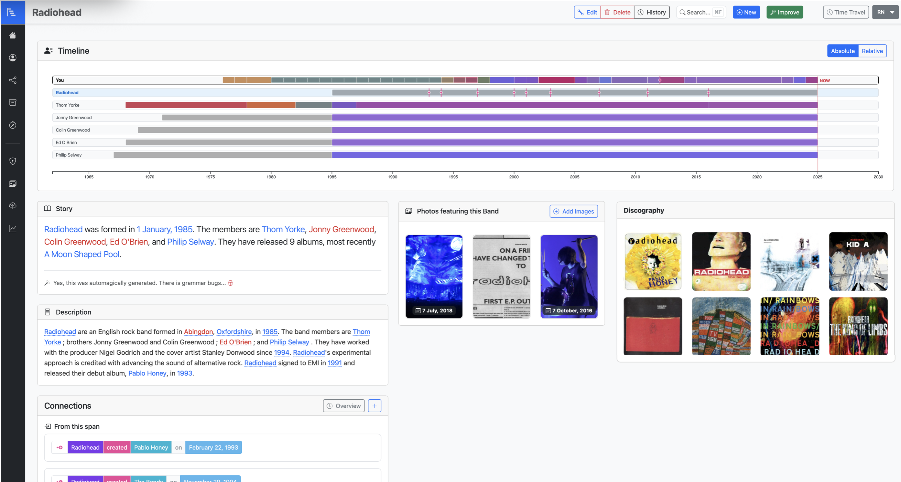Open the RN user dropdown menu
Image resolution: width=901 pixels, height=482 pixels.
click(x=885, y=12)
